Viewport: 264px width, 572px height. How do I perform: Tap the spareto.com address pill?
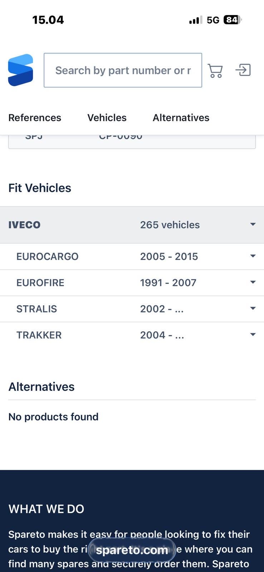132,550
